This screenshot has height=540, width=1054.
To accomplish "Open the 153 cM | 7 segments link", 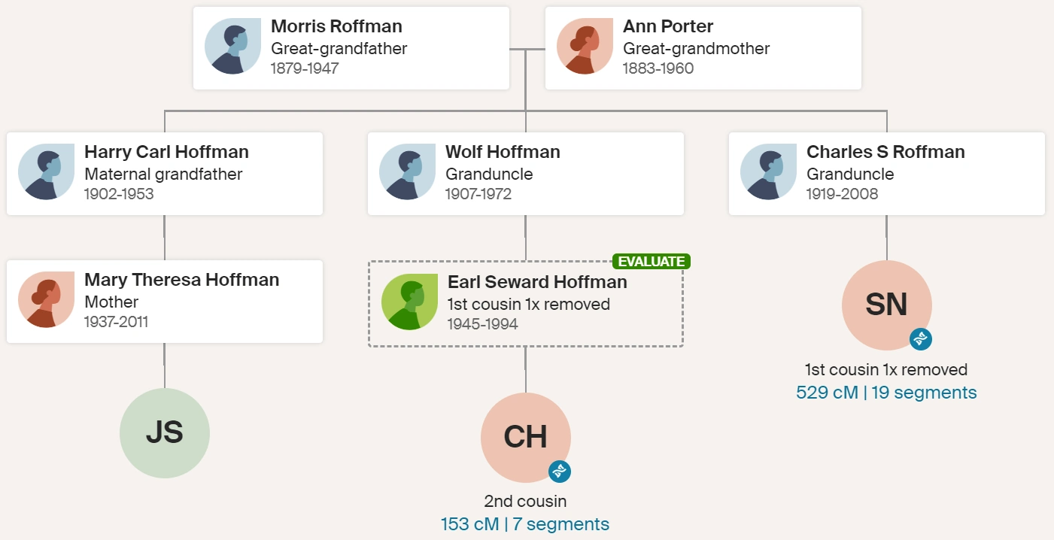I will [525, 524].
